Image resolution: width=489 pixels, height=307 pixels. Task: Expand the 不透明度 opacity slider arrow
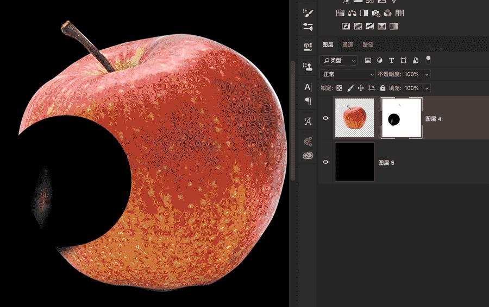[x=427, y=74]
